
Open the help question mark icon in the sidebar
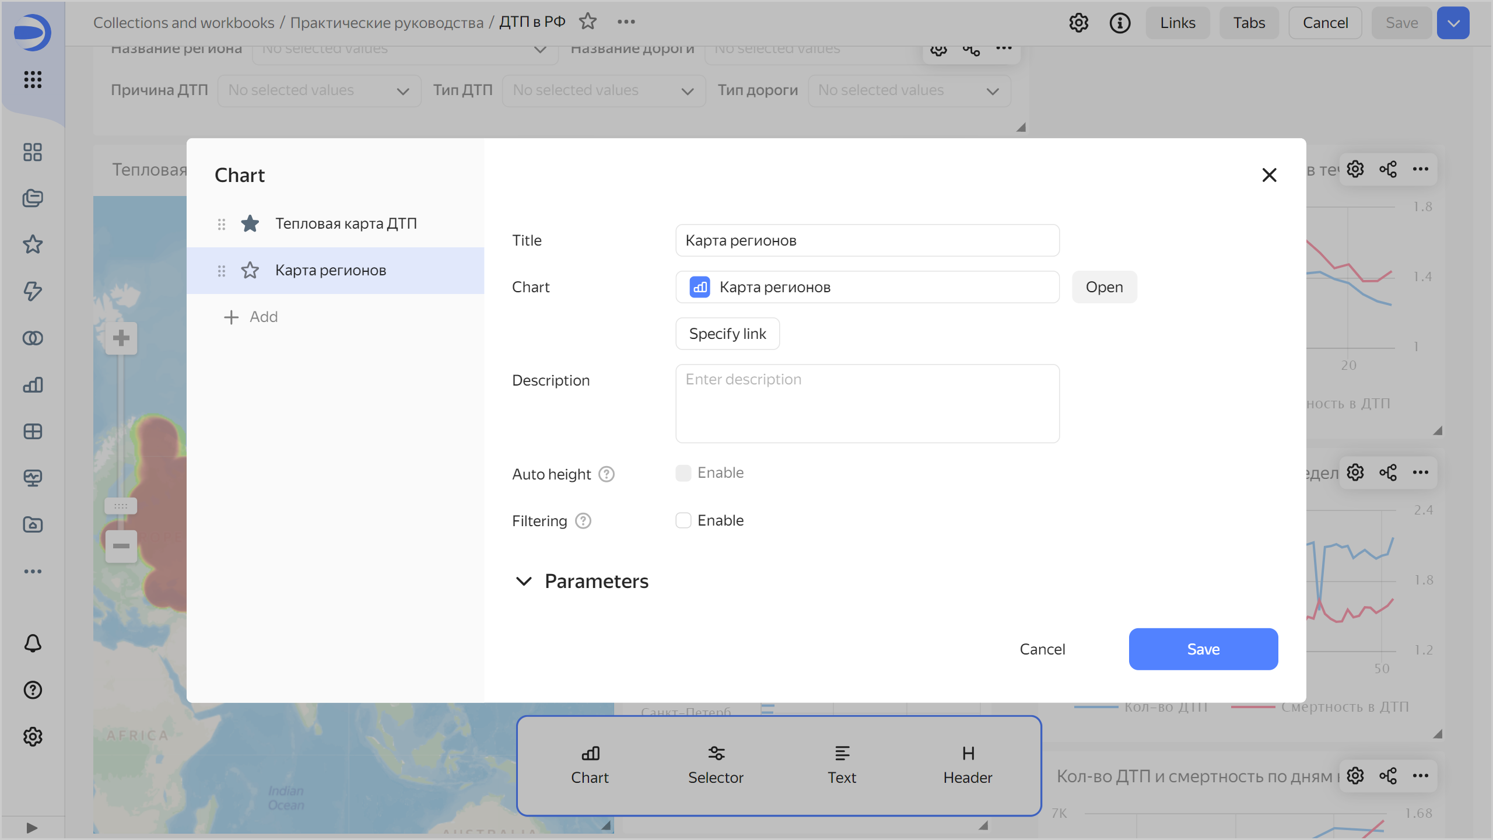[33, 690]
